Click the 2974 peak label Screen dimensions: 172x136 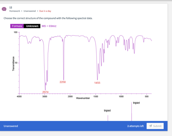pyautogui.click(x=45, y=92)
